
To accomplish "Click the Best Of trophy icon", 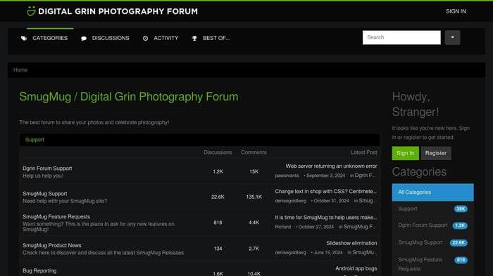I will tap(194, 38).
